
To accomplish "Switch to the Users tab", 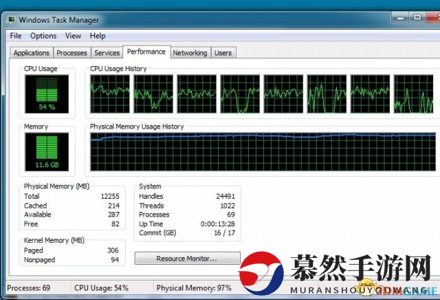I will pyautogui.click(x=223, y=53).
